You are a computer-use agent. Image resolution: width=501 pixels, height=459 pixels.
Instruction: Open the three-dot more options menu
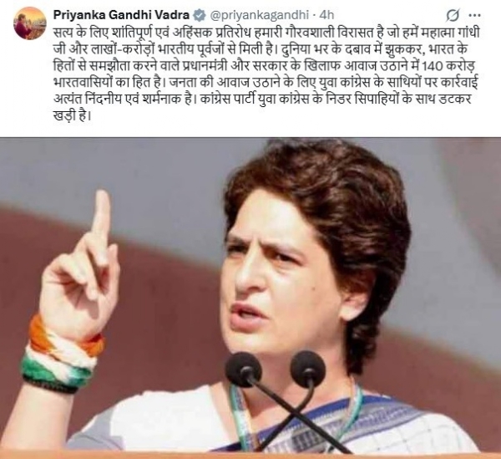pyautogui.click(x=474, y=15)
